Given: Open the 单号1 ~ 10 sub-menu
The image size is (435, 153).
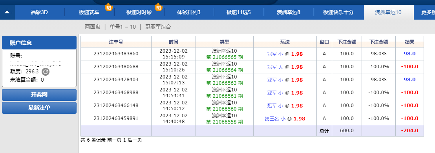Looking at the screenshot, I should pyautogui.click(x=122, y=27).
